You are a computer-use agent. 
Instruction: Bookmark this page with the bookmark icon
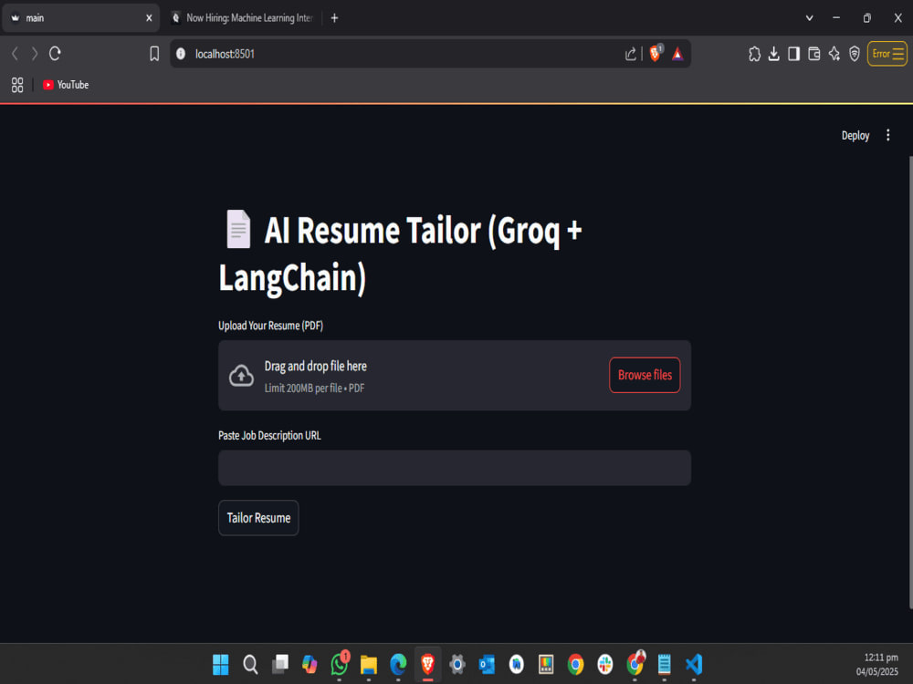(x=154, y=54)
